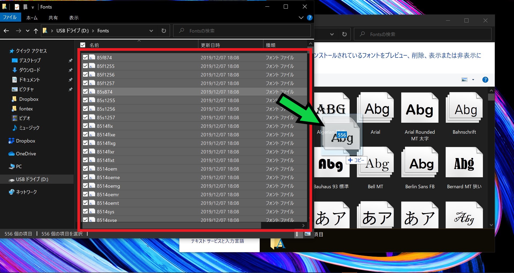This screenshot has height=273, width=514.
Task: Expand the ribbon with chevron
Action: pos(301,18)
